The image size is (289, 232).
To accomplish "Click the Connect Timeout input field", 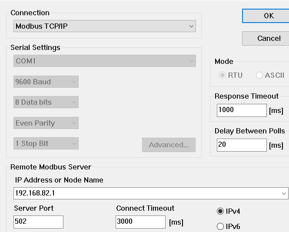I will [140, 222].
